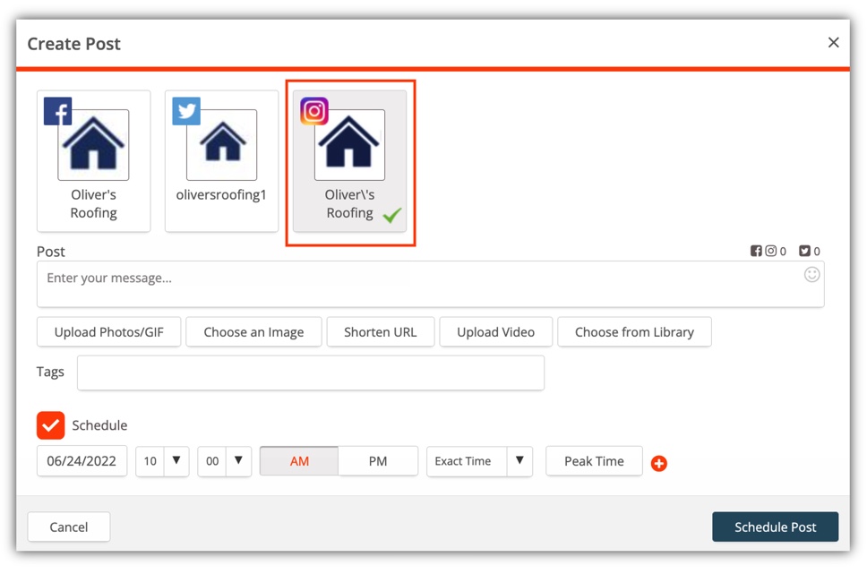Viewport: 867px width, 574px height.
Task: Uncheck the Schedule checkbox
Action: click(x=51, y=425)
